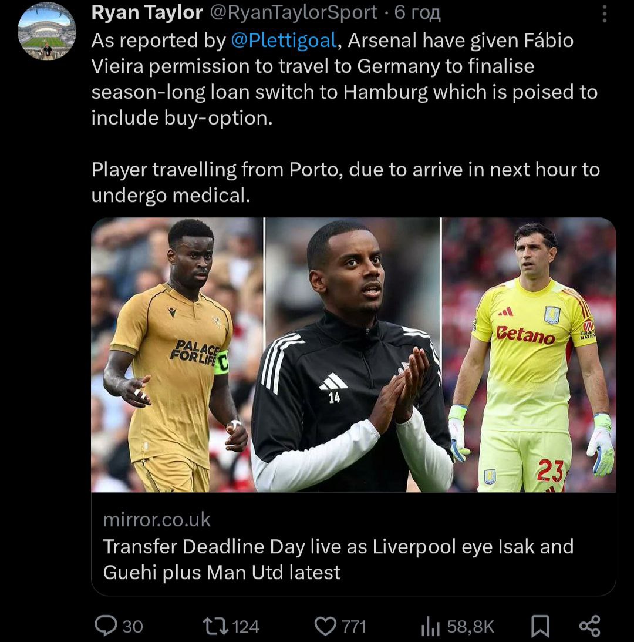Open the views analytics bar-chart icon
Screen dimensions: 634x642
(430, 627)
